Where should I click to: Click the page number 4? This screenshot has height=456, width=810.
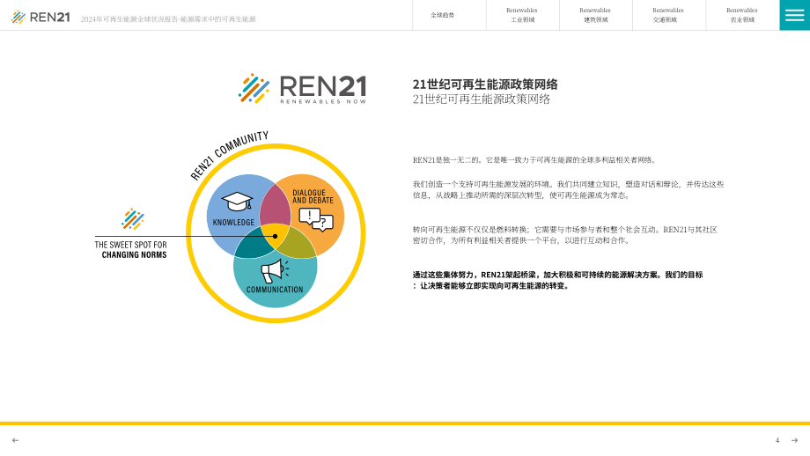coord(777,440)
